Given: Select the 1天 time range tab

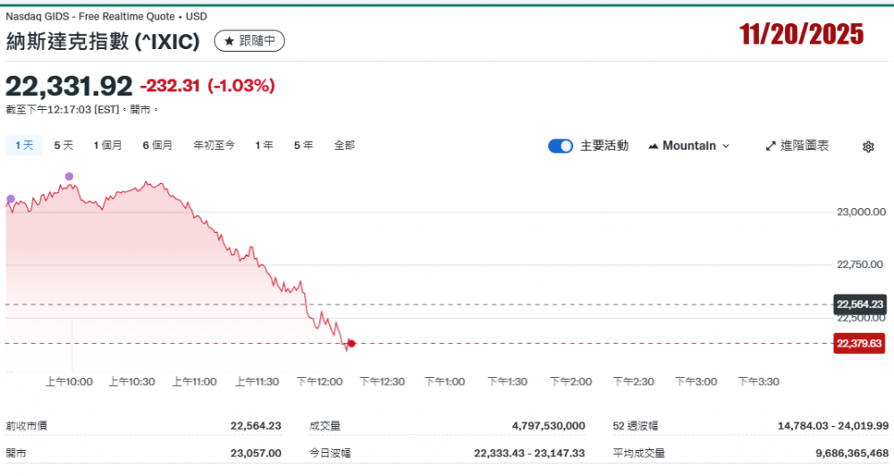Looking at the screenshot, I should coord(24,145).
